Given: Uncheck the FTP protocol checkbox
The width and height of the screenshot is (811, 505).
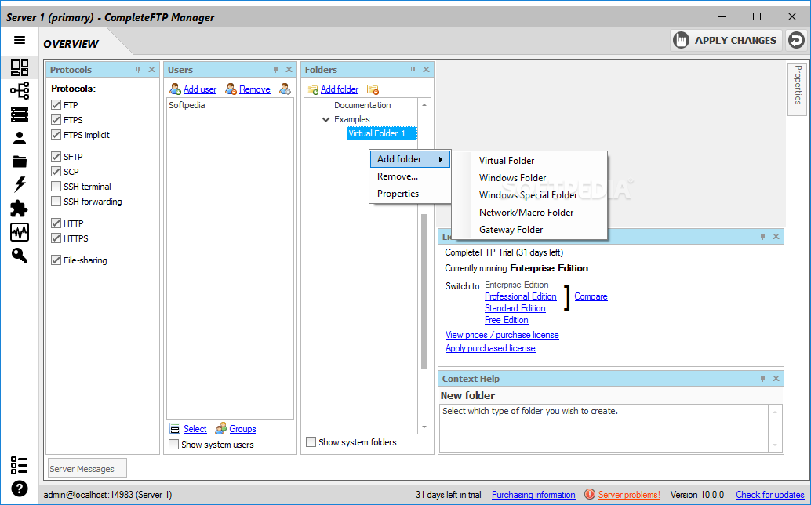Looking at the screenshot, I should [56, 105].
